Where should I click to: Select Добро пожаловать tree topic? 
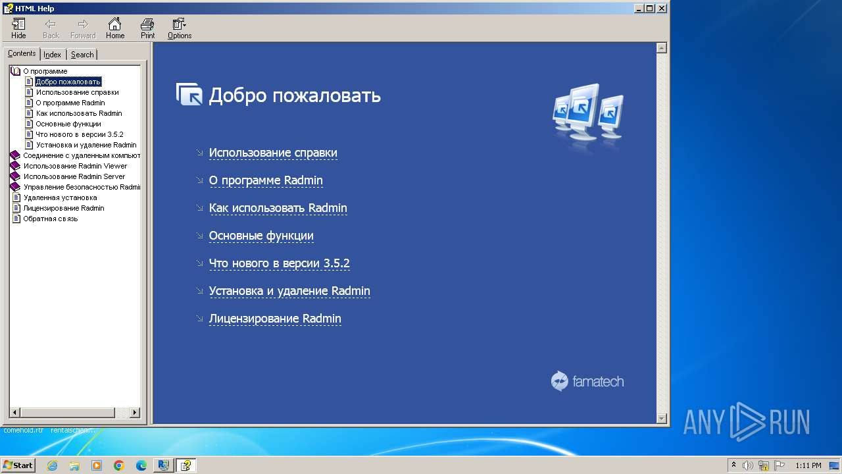[x=68, y=82]
